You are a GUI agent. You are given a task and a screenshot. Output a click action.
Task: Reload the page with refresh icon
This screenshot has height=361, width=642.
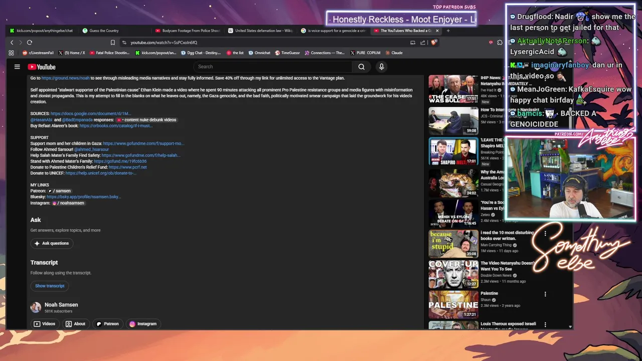(x=30, y=43)
